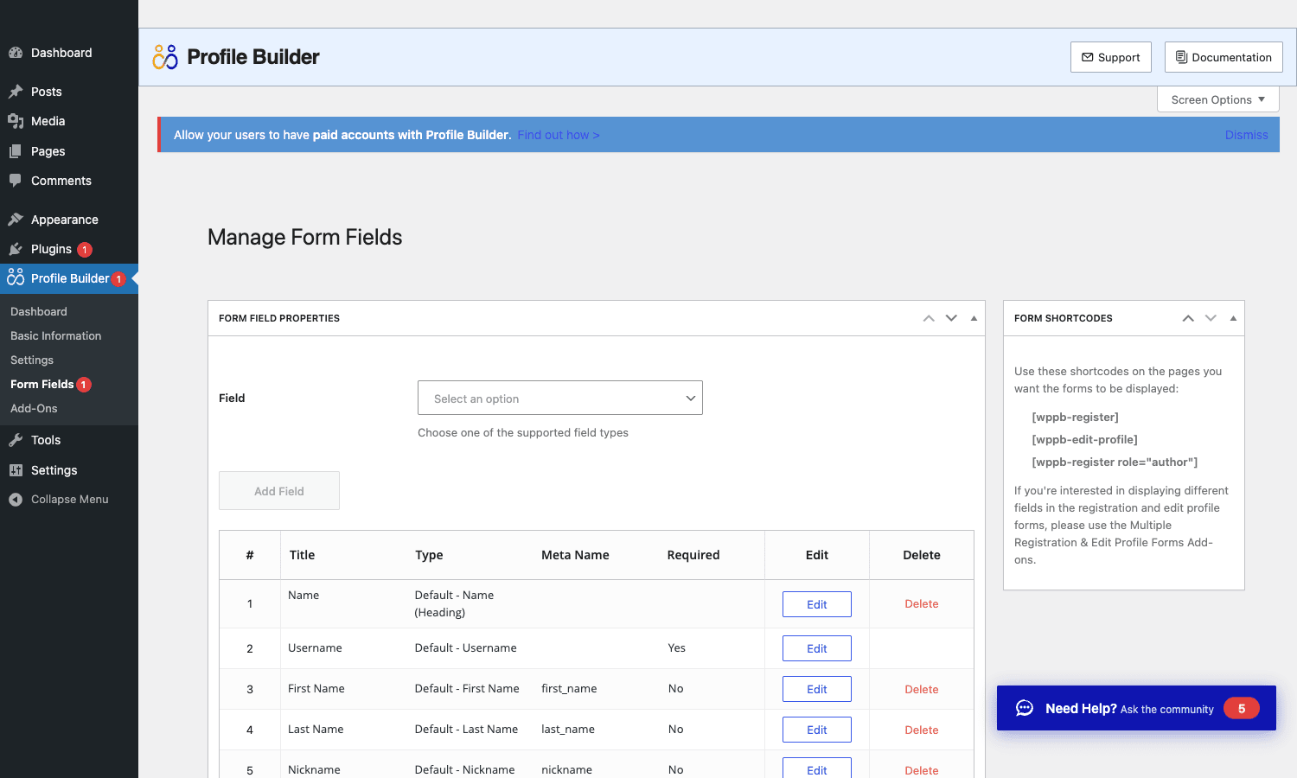Open the Field 'Select an option' dropdown
Image resolution: width=1297 pixels, height=778 pixels.
560,398
